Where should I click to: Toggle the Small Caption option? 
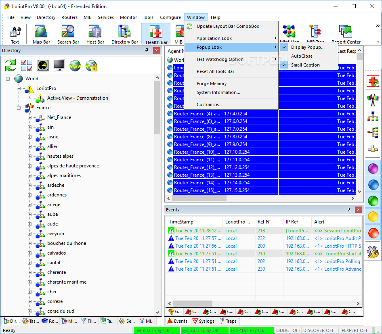click(308, 65)
